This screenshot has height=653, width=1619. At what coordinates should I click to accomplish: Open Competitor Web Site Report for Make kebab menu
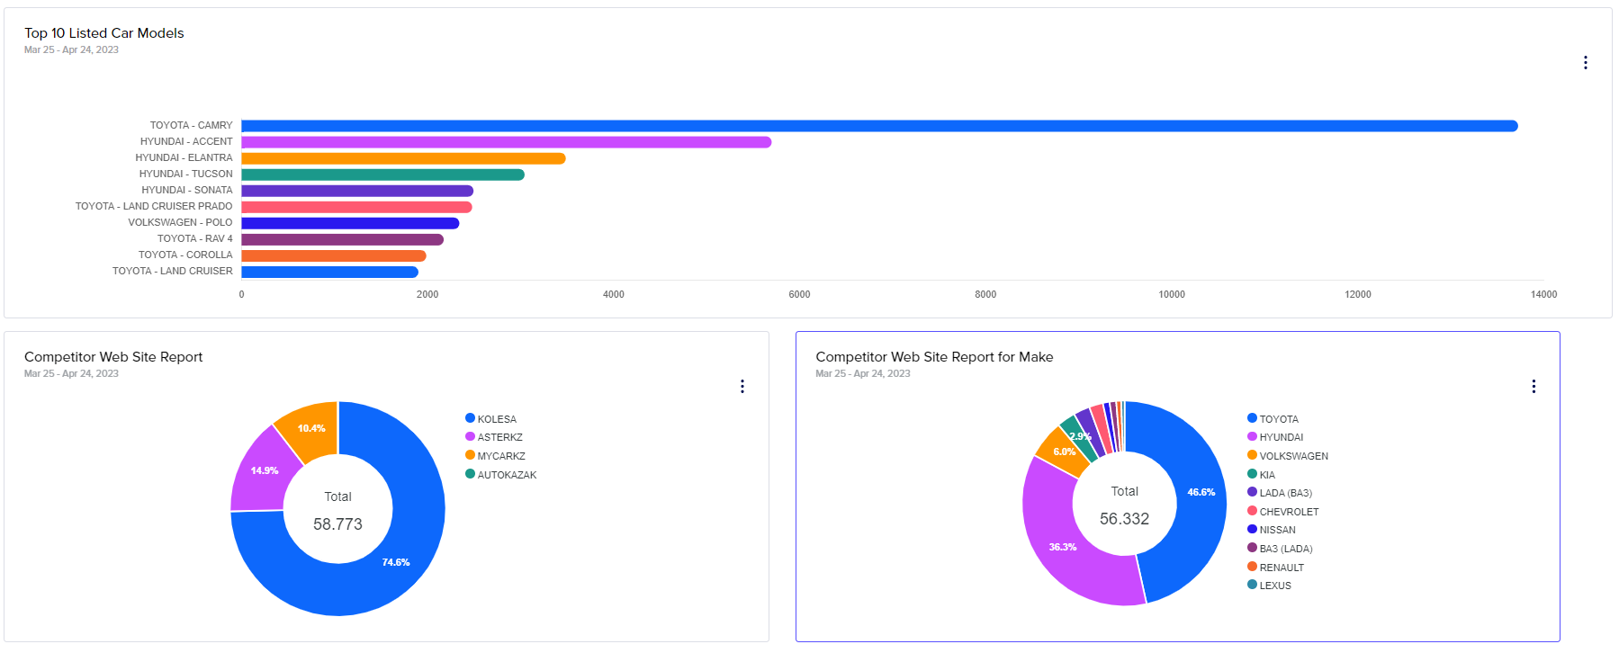(1533, 387)
